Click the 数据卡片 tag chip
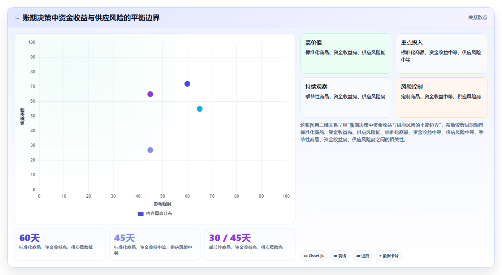Image resolution: width=502 pixels, height=275 pixels. (389, 256)
